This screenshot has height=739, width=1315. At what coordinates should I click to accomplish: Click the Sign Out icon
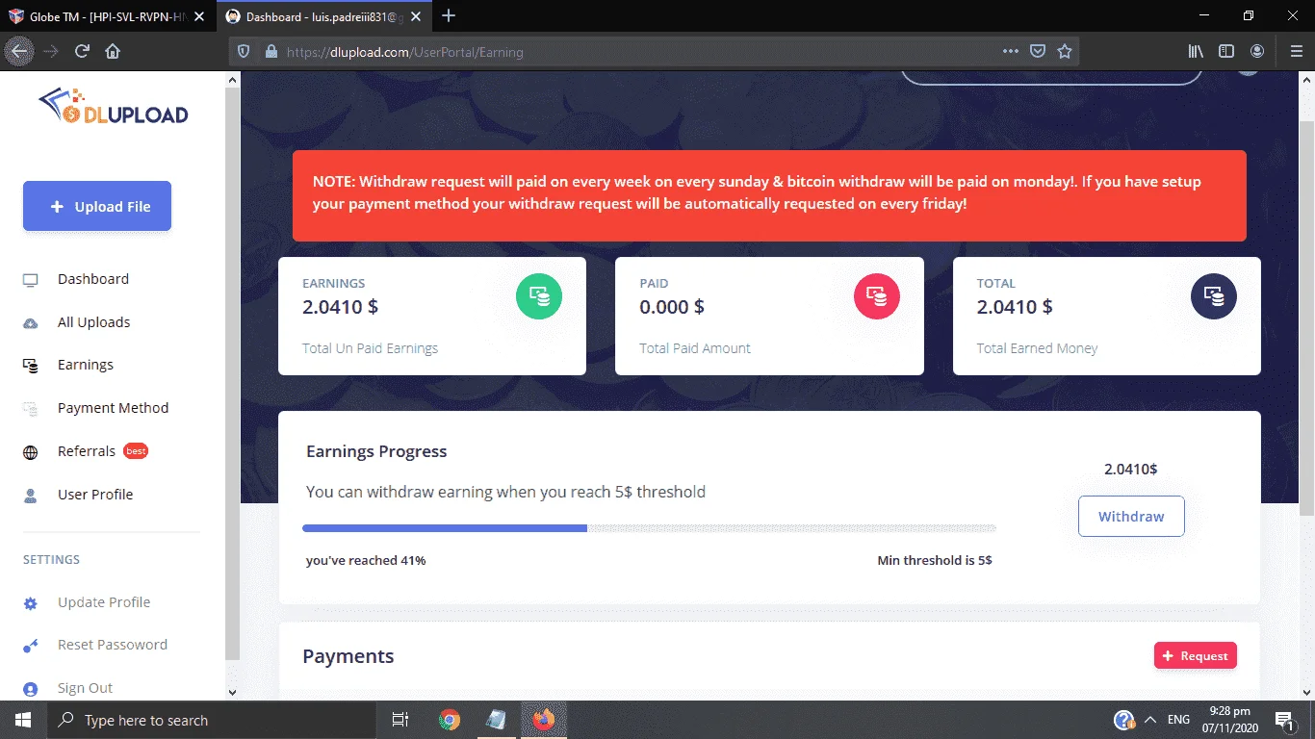pyautogui.click(x=31, y=689)
